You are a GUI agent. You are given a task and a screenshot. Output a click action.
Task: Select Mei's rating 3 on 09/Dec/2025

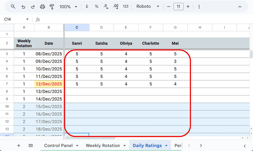click(x=175, y=61)
